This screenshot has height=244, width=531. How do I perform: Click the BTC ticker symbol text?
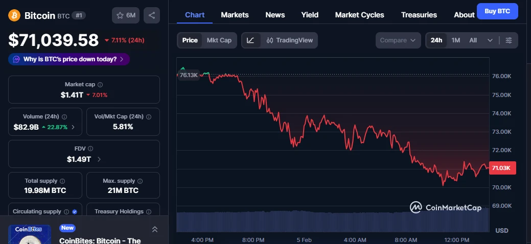pyautogui.click(x=63, y=16)
